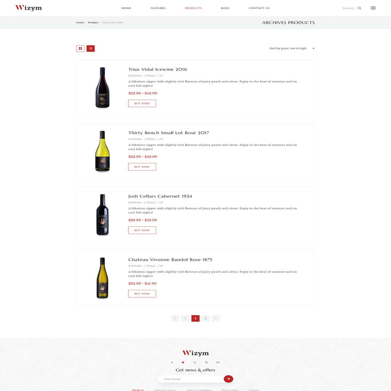Viewport: 391px width, 391px height.
Task: Open the Facebook footer icon
Action: (171, 362)
